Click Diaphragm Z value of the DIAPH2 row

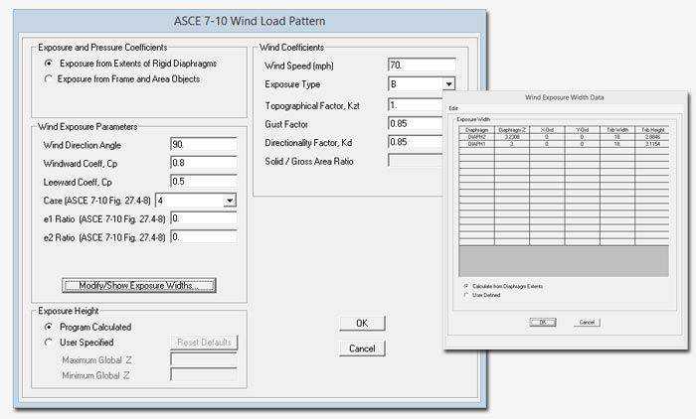(x=512, y=137)
